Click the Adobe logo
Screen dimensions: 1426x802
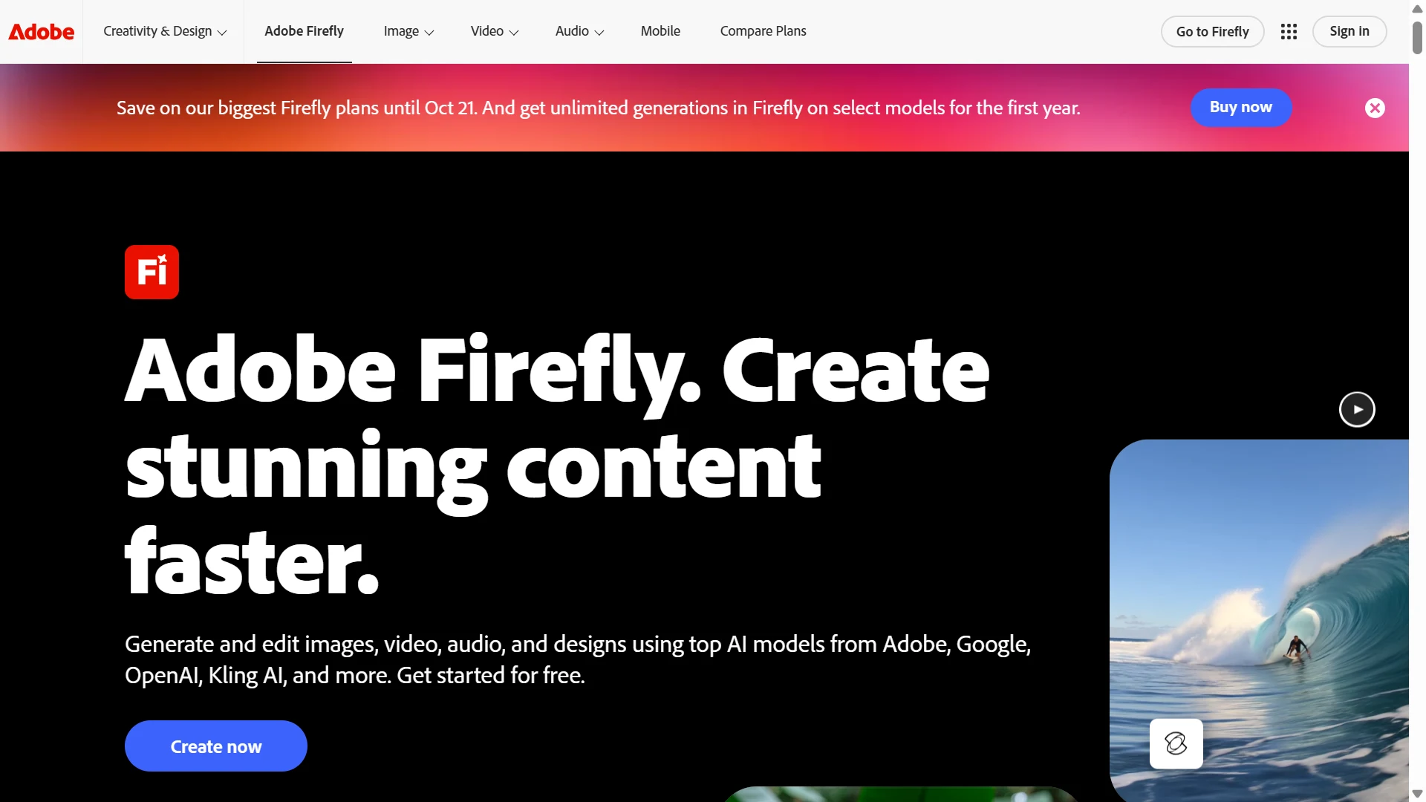[x=41, y=32]
